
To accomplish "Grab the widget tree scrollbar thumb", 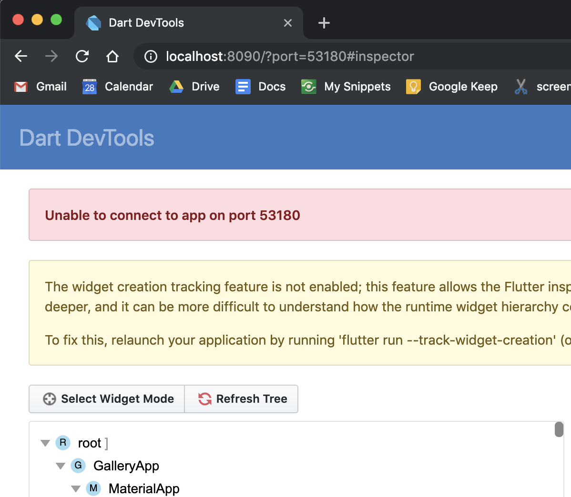I will point(559,429).
